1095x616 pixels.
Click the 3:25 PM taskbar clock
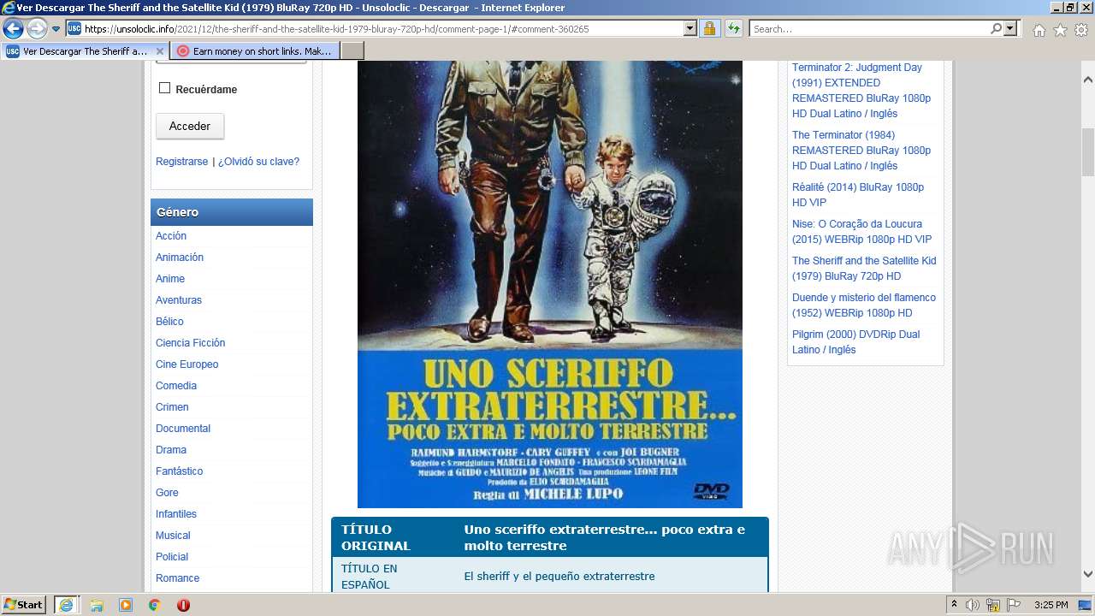coord(1051,605)
